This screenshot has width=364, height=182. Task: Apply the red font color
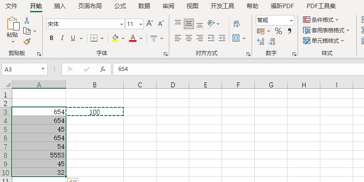(x=133, y=38)
